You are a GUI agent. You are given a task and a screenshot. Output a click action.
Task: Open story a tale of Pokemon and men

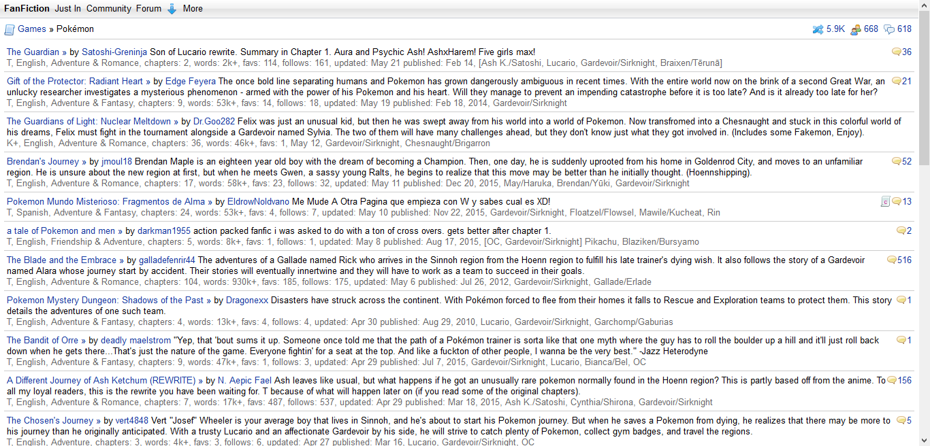65,230
